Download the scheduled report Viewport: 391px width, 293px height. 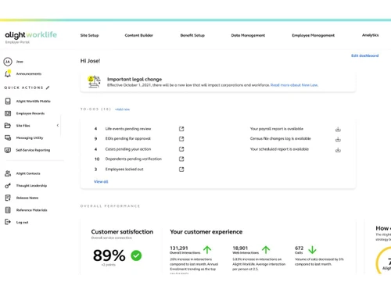pos(338,150)
